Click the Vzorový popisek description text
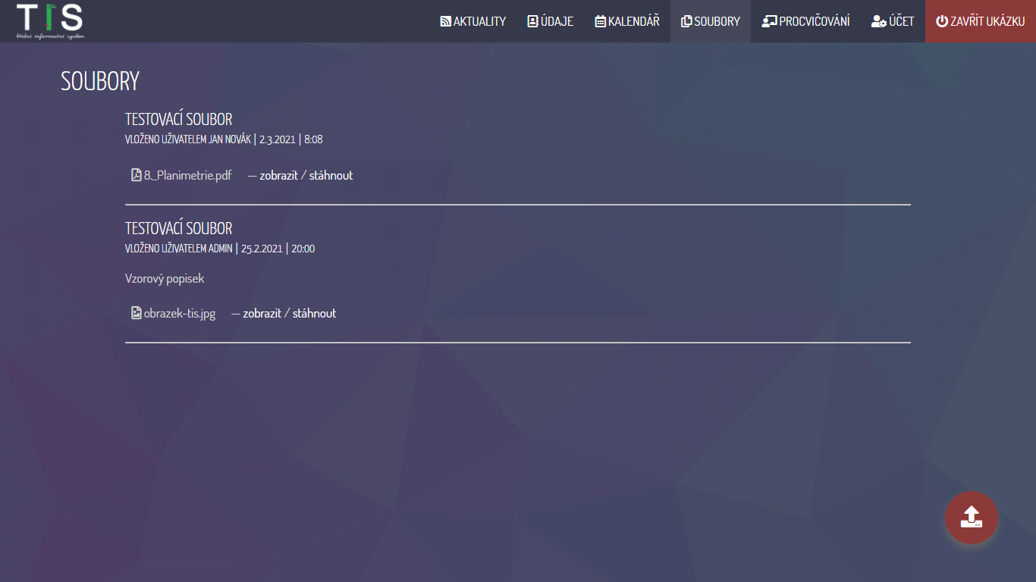Image resolution: width=1036 pixels, height=582 pixels. [165, 278]
